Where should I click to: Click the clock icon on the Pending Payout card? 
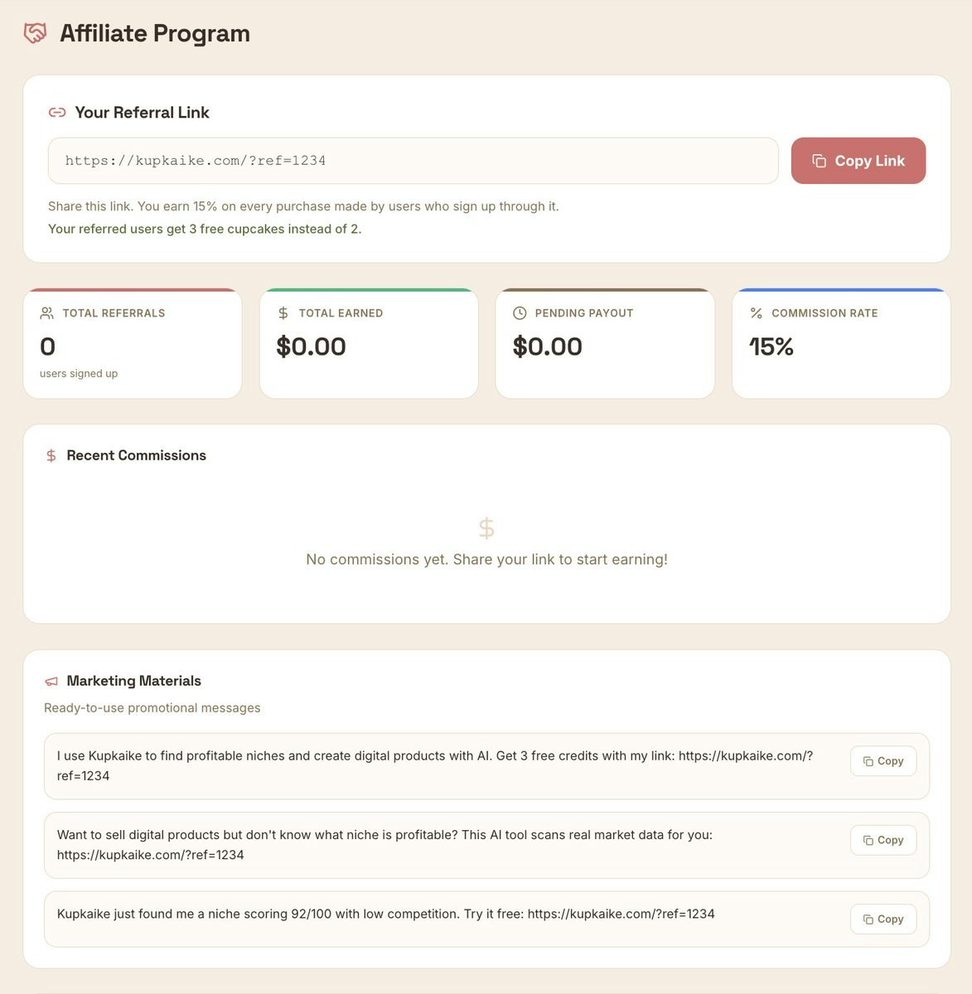point(520,313)
